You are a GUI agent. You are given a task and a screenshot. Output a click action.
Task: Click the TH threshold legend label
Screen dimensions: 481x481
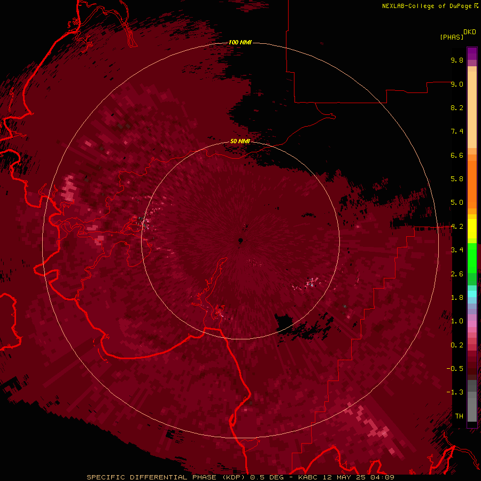459,416
